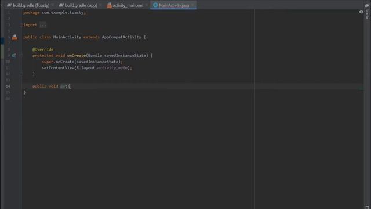Collapse the onCreate method fold marker
The width and height of the screenshot is (371, 209).
pos(21,56)
